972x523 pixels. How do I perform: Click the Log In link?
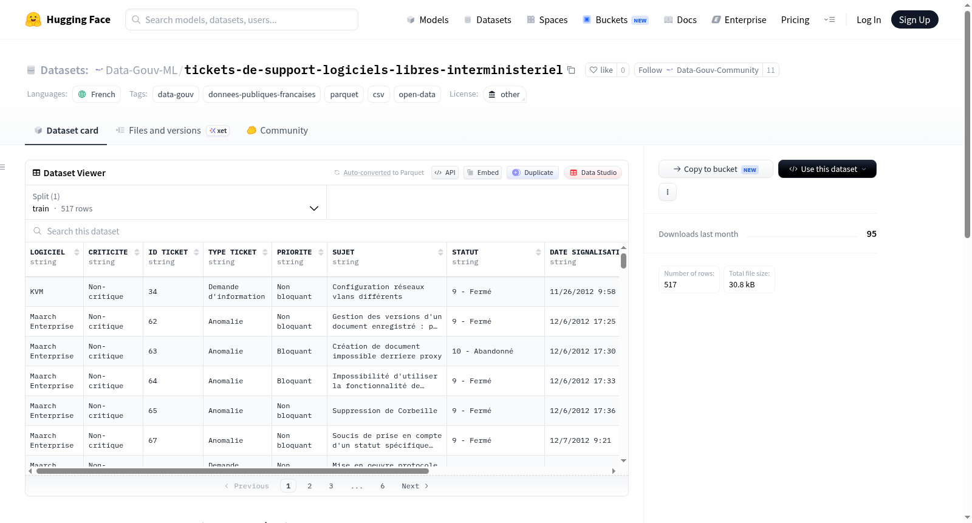click(x=869, y=19)
